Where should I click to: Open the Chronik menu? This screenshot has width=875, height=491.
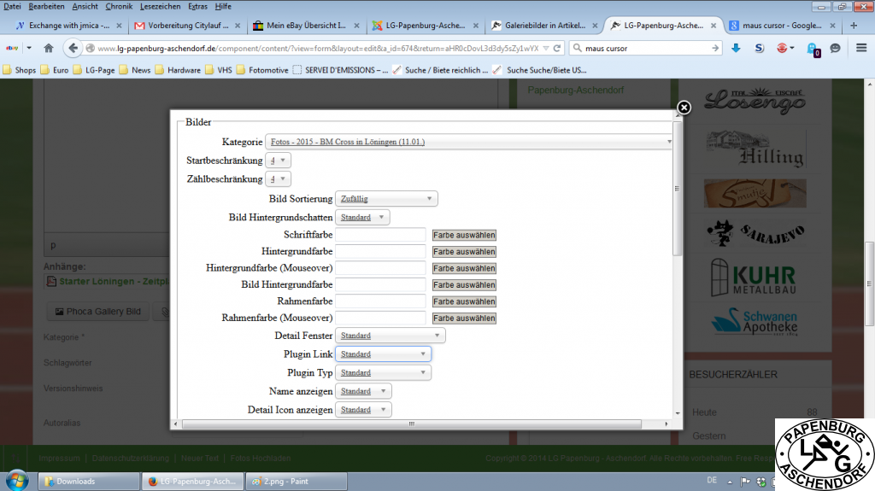click(119, 6)
